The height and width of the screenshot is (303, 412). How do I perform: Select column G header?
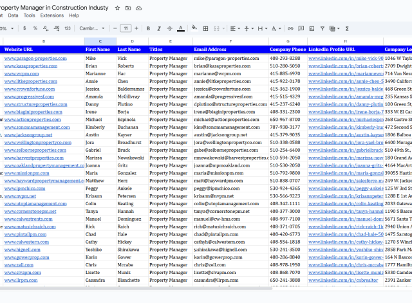288,41
